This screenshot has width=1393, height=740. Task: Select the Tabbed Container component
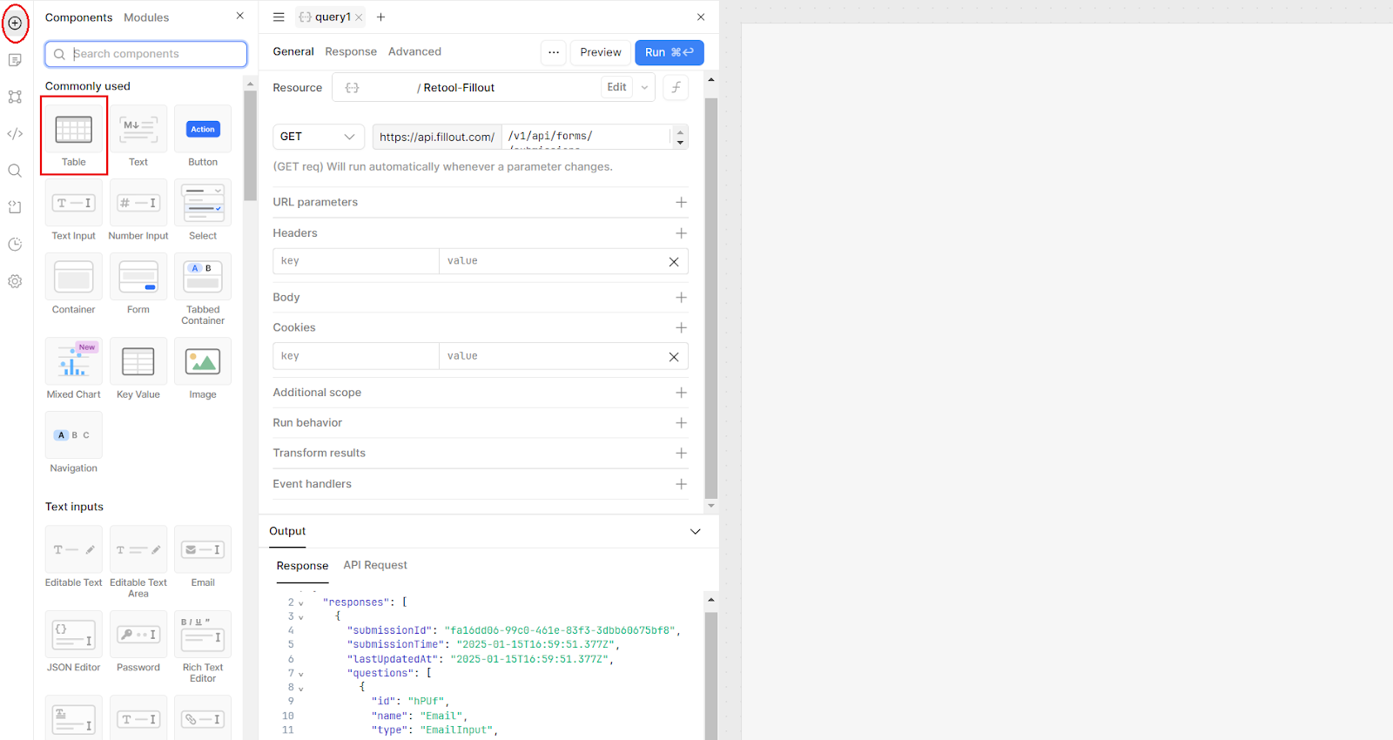click(x=203, y=289)
